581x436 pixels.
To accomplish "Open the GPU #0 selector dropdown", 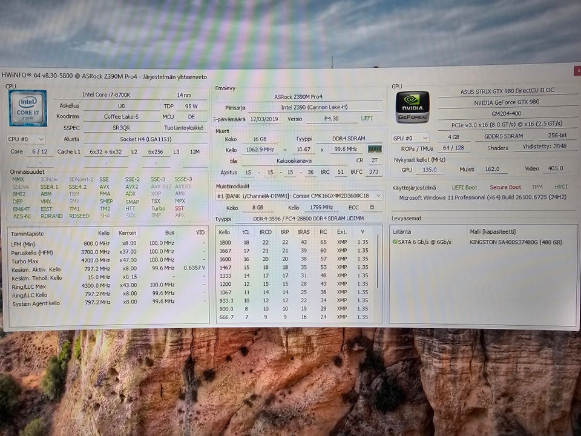I will point(410,138).
